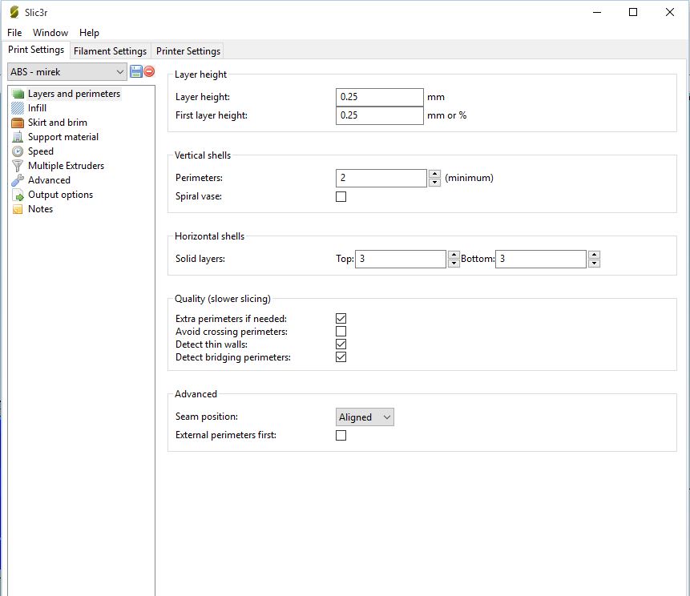Switch to Filament Settings tab
This screenshot has width=690, height=596.
110,51
